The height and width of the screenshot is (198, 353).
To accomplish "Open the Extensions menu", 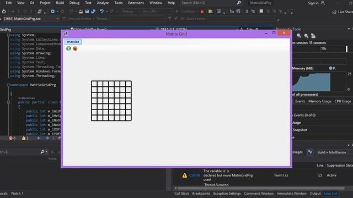I will [136, 3].
